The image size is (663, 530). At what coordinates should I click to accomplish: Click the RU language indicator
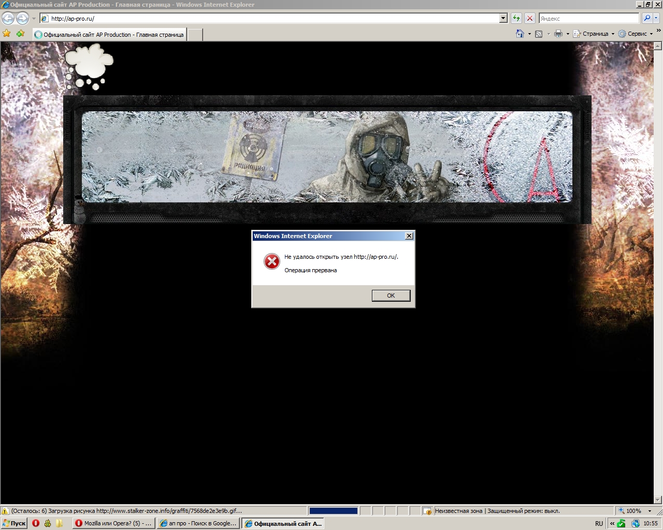pos(599,524)
